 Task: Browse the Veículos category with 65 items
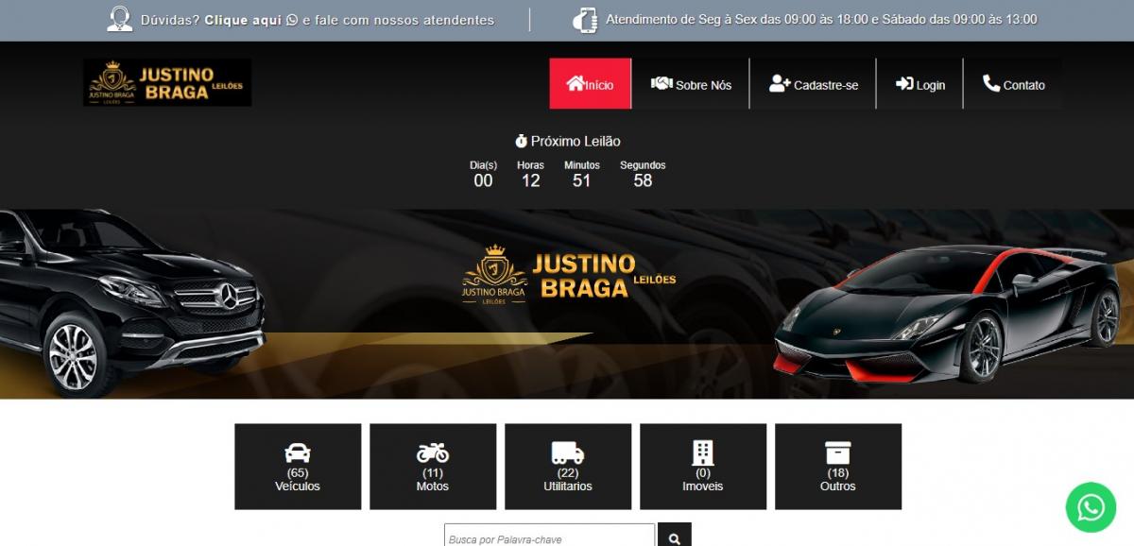[x=298, y=467]
